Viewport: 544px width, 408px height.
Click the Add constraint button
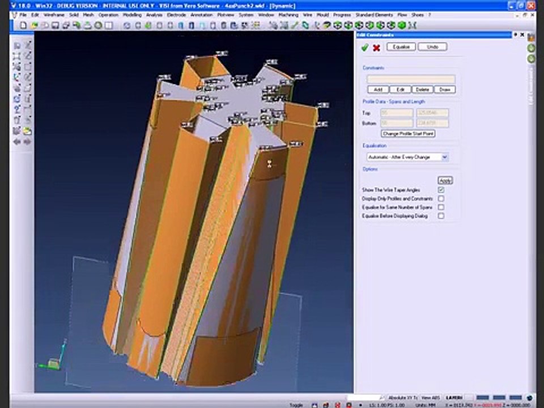click(378, 90)
